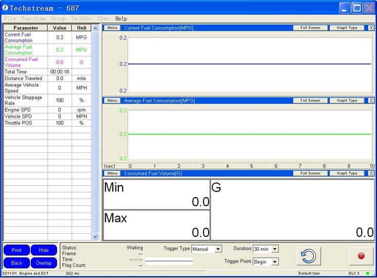Close the Current Fuel Consumption graph panel
The width and height of the screenshot is (377, 278).
coord(371,28)
